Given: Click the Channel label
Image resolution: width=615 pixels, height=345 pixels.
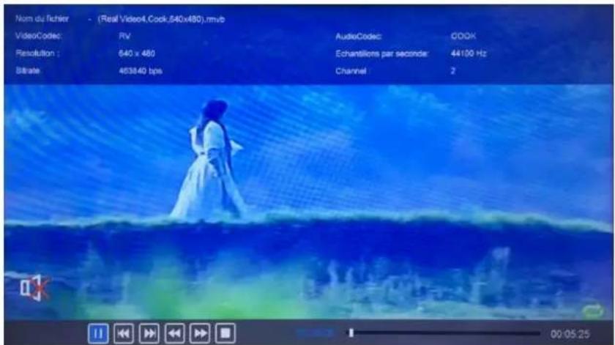Looking at the screenshot, I should point(351,71).
